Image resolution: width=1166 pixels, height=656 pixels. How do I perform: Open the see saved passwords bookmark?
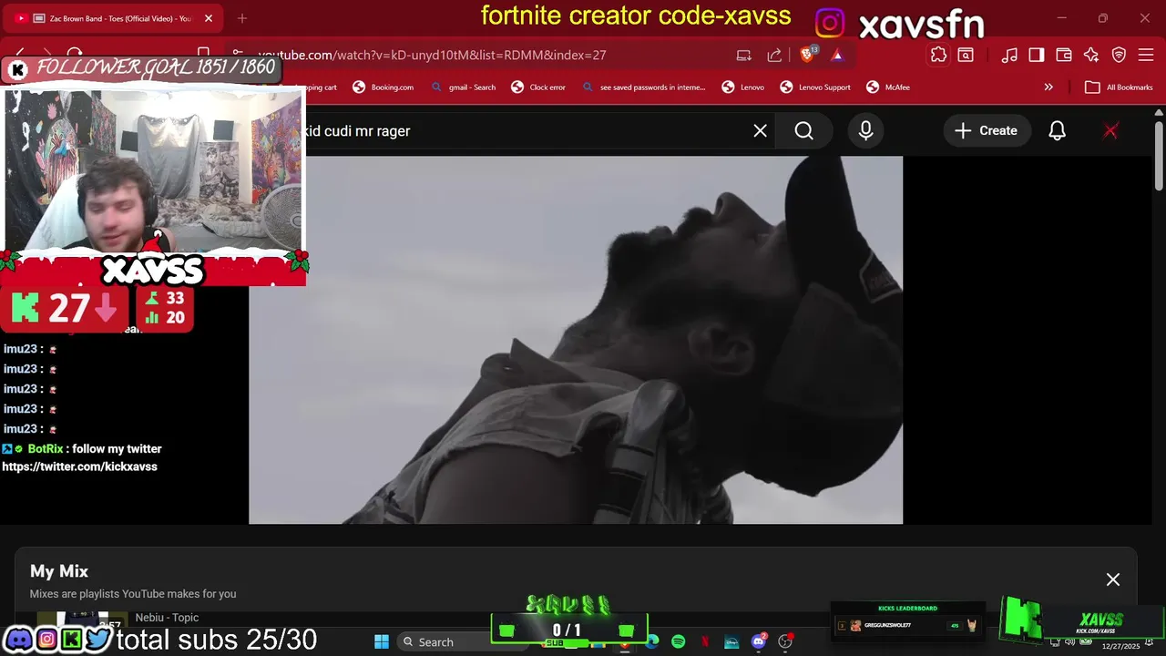(x=644, y=87)
